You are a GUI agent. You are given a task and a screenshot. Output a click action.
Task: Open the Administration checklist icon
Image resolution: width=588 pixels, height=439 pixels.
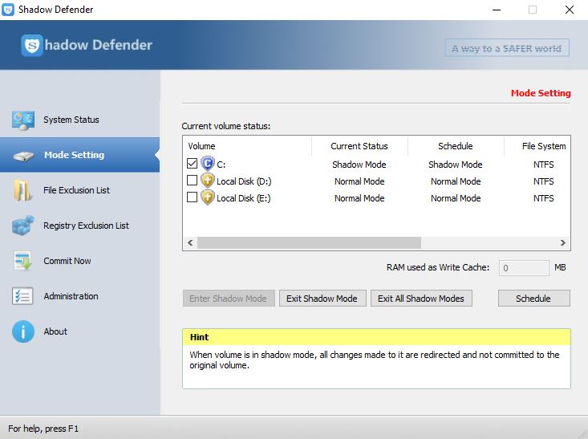pos(23,296)
